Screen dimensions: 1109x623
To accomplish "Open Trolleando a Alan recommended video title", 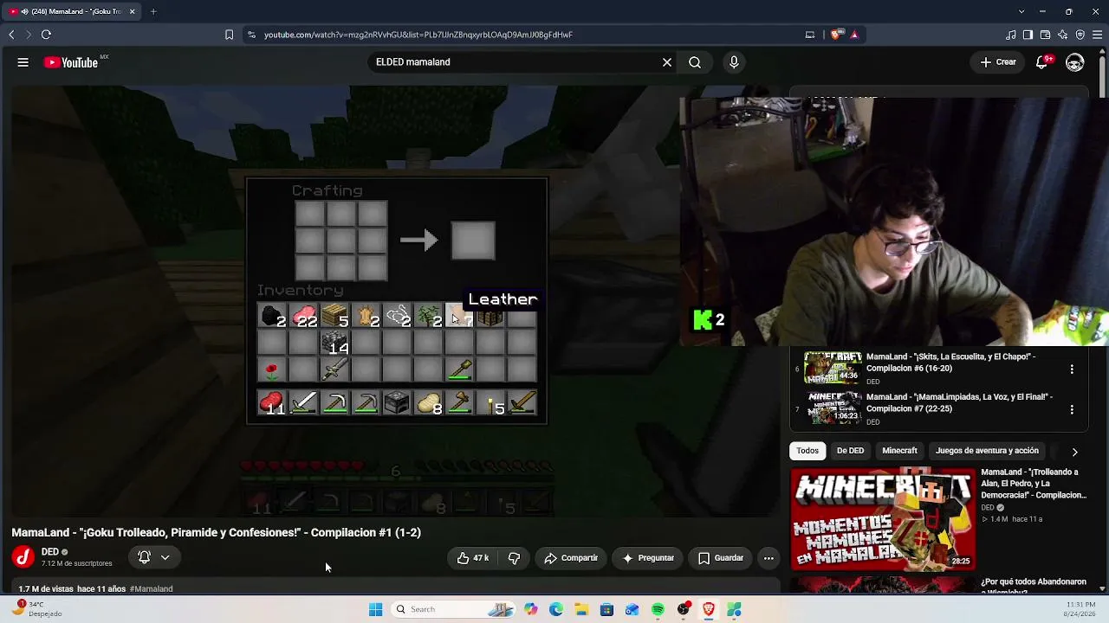I will [x=1034, y=484].
